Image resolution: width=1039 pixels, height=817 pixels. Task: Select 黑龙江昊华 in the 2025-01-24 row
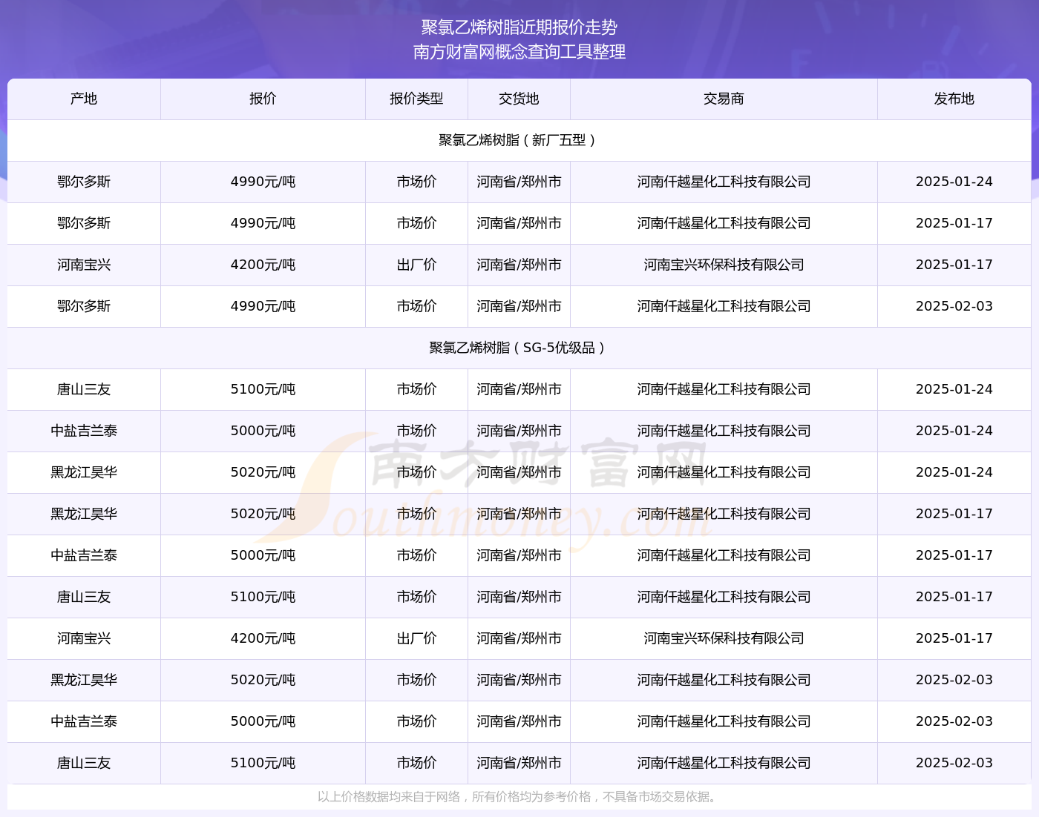point(84,472)
